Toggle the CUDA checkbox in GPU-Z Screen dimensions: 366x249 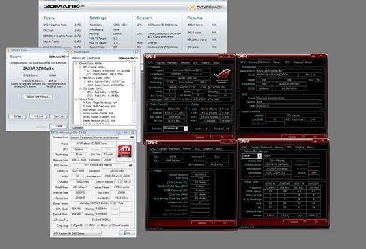click(87, 225)
